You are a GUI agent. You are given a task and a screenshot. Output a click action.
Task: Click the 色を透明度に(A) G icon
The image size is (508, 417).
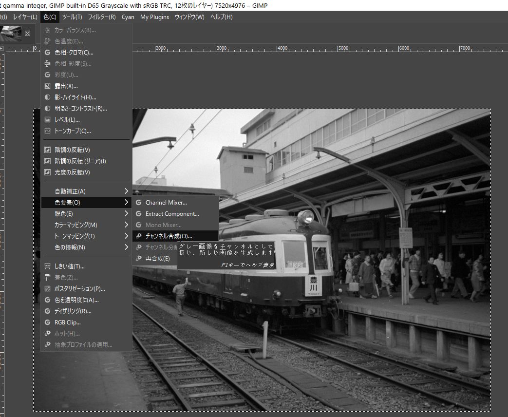point(47,300)
